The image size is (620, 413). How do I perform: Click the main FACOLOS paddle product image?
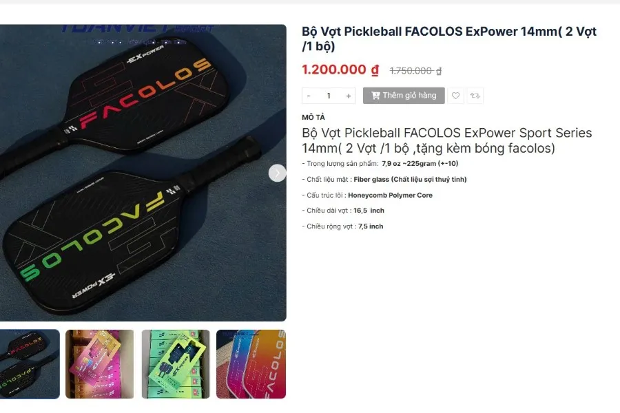[143, 173]
